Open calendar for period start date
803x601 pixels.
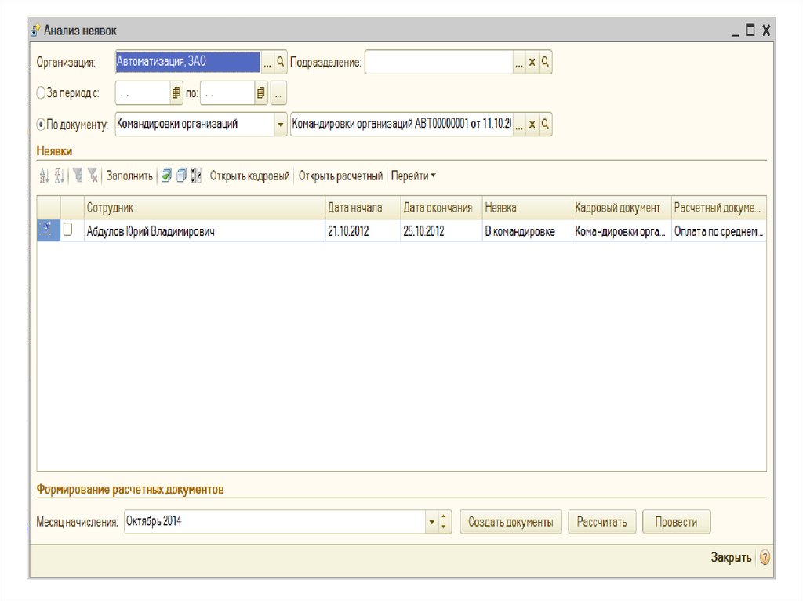pos(176,93)
